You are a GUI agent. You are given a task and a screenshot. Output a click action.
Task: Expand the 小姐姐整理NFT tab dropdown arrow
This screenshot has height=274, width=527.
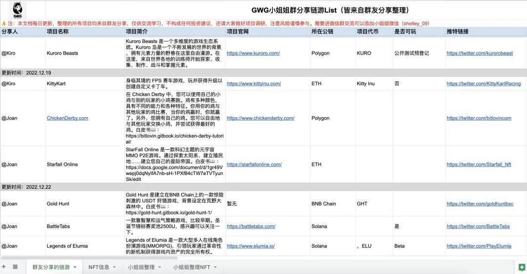(215, 267)
